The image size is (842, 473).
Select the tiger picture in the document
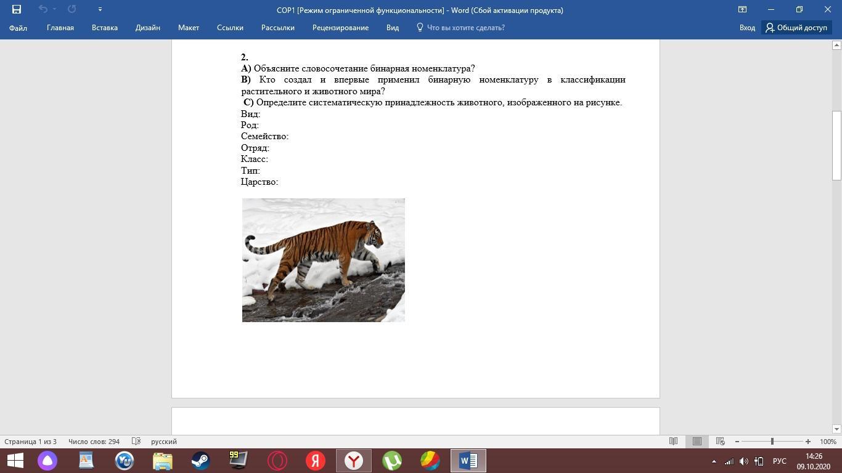click(324, 260)
